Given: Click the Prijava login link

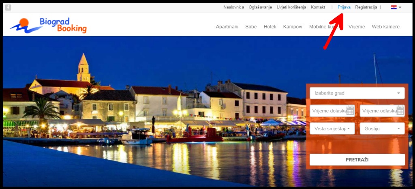Looking at the screenshot, I should pyautogui.click(x=344, y=7).
